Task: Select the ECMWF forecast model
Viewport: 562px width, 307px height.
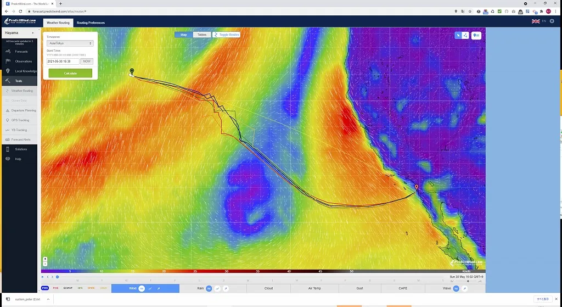Action: click(x=68, y=288)
